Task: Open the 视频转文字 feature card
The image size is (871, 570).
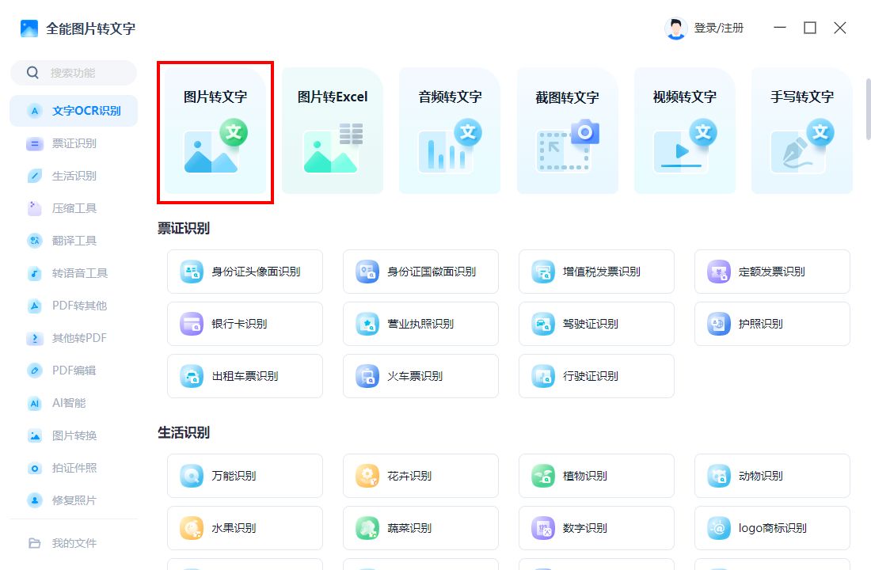Action: (x=684, y=131)
